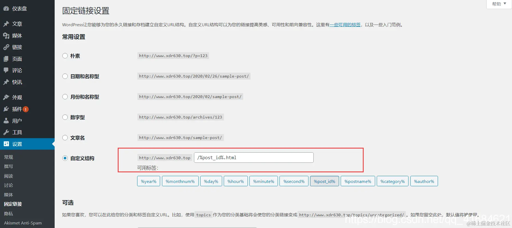Insert the %minute% tag
The height and width of the screenshot is (228, 512).
tap(264, 181)
